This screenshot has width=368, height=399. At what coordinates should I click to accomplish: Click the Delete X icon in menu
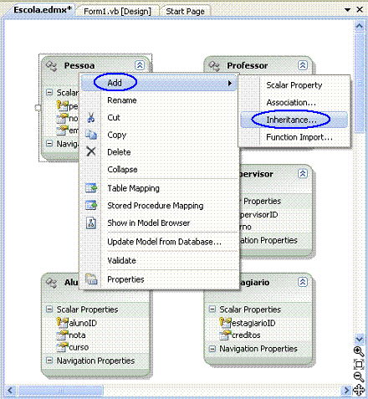[x=91, y=151]
